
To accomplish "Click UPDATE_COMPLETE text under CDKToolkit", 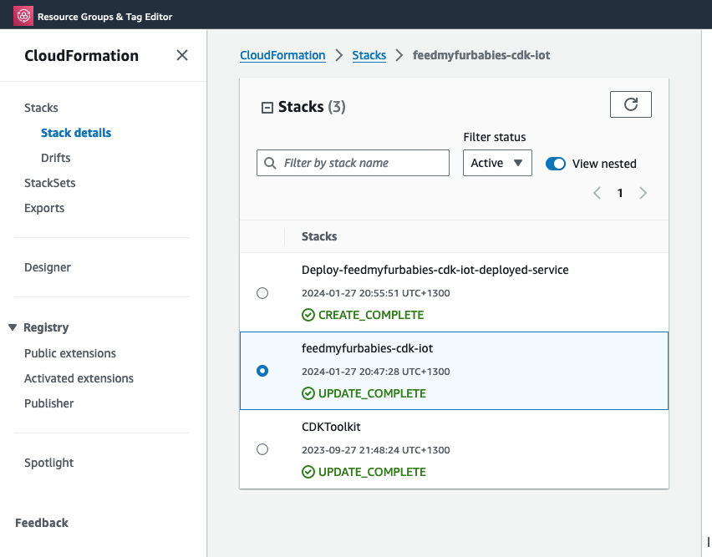I will 373,472.
